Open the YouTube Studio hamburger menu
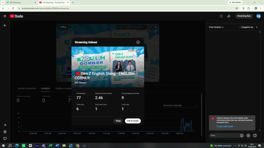The height and width of the screenshot is (148, 264). coord(5,16)
